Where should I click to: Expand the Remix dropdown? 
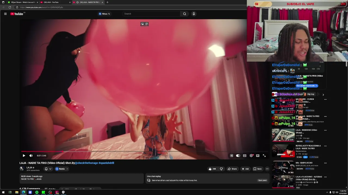[62, 169]
